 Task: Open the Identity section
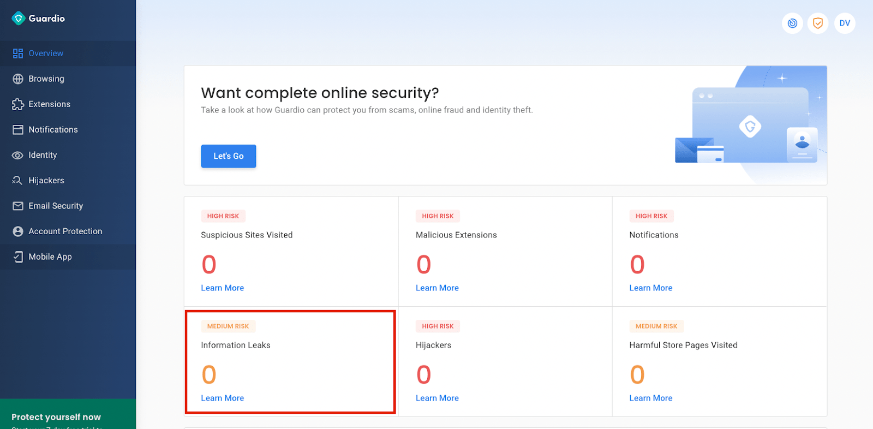point(68,155)
